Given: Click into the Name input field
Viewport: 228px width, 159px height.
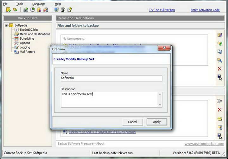Looking at the screenshot, I should click(x=111, y=78).
